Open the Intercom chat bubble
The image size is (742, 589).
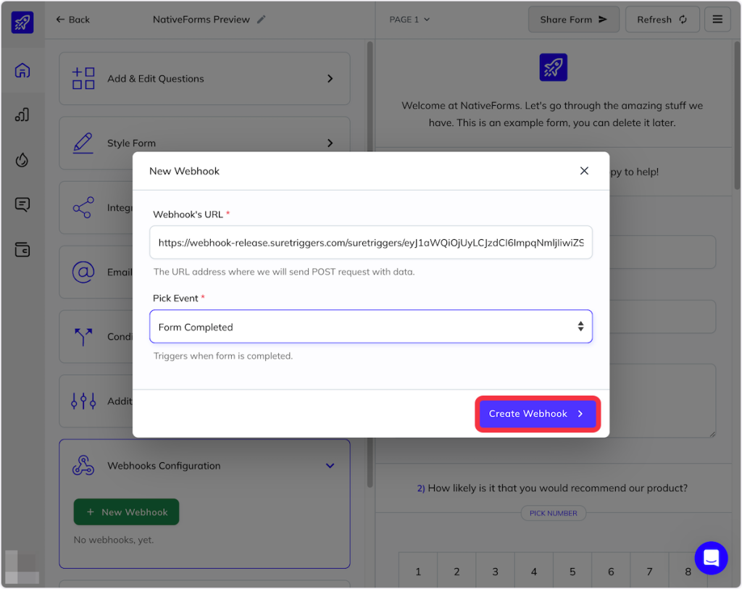[710, 558]
